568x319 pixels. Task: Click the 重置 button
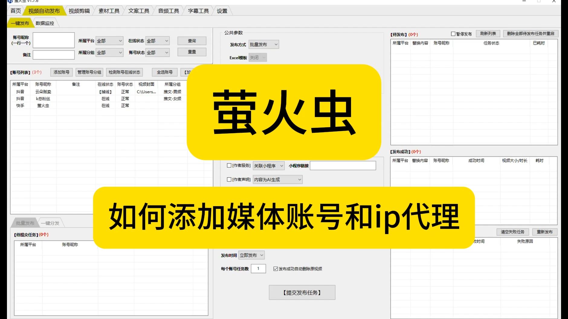192,52
